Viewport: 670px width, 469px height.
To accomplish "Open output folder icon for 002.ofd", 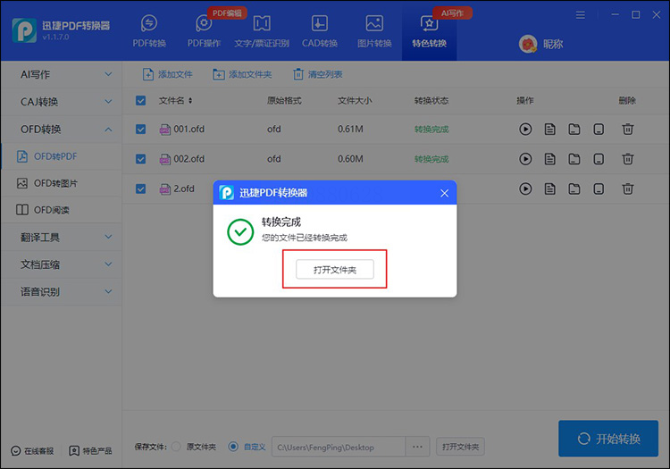I will tap(574, 159).
